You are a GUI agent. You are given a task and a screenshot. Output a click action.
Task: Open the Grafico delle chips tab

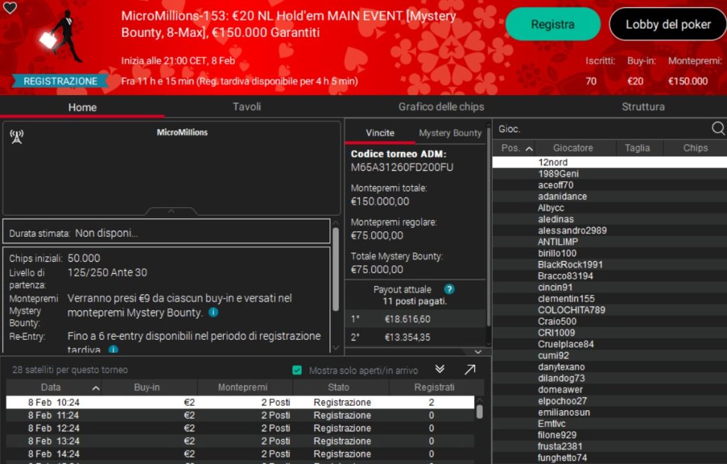[x=441, y=106]
